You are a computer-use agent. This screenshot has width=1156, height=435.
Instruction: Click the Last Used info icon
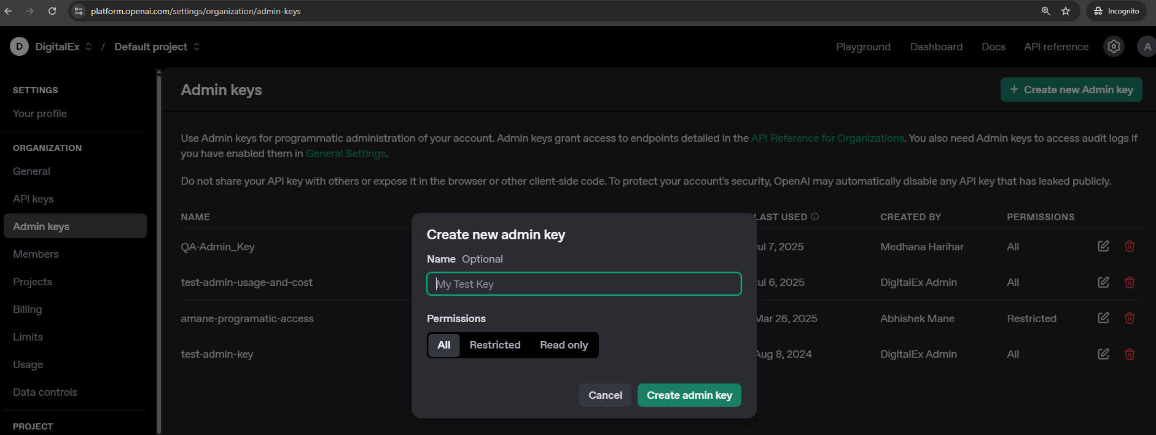click(x=814, y=217)
